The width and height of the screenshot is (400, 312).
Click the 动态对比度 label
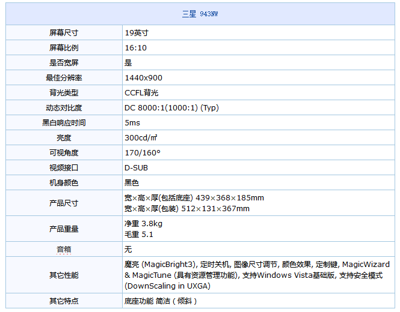click(x=64, y=107)
